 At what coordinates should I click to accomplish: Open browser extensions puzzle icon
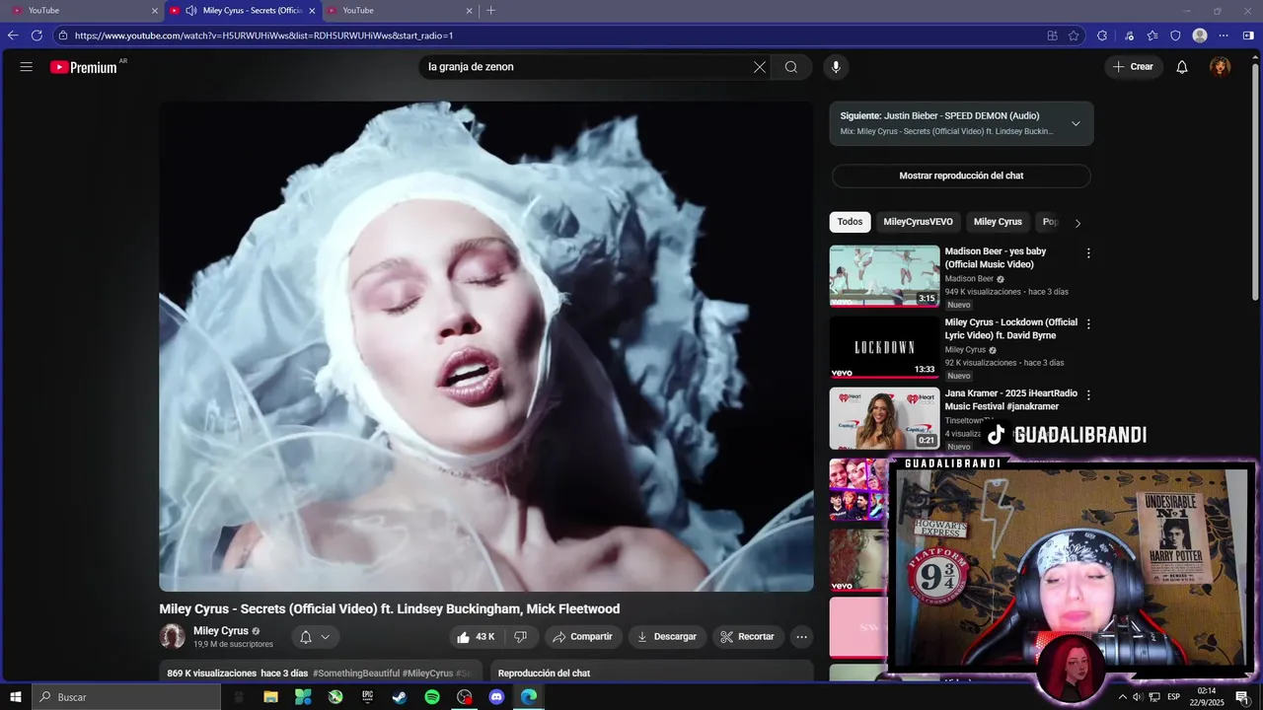pos(1102,35)
